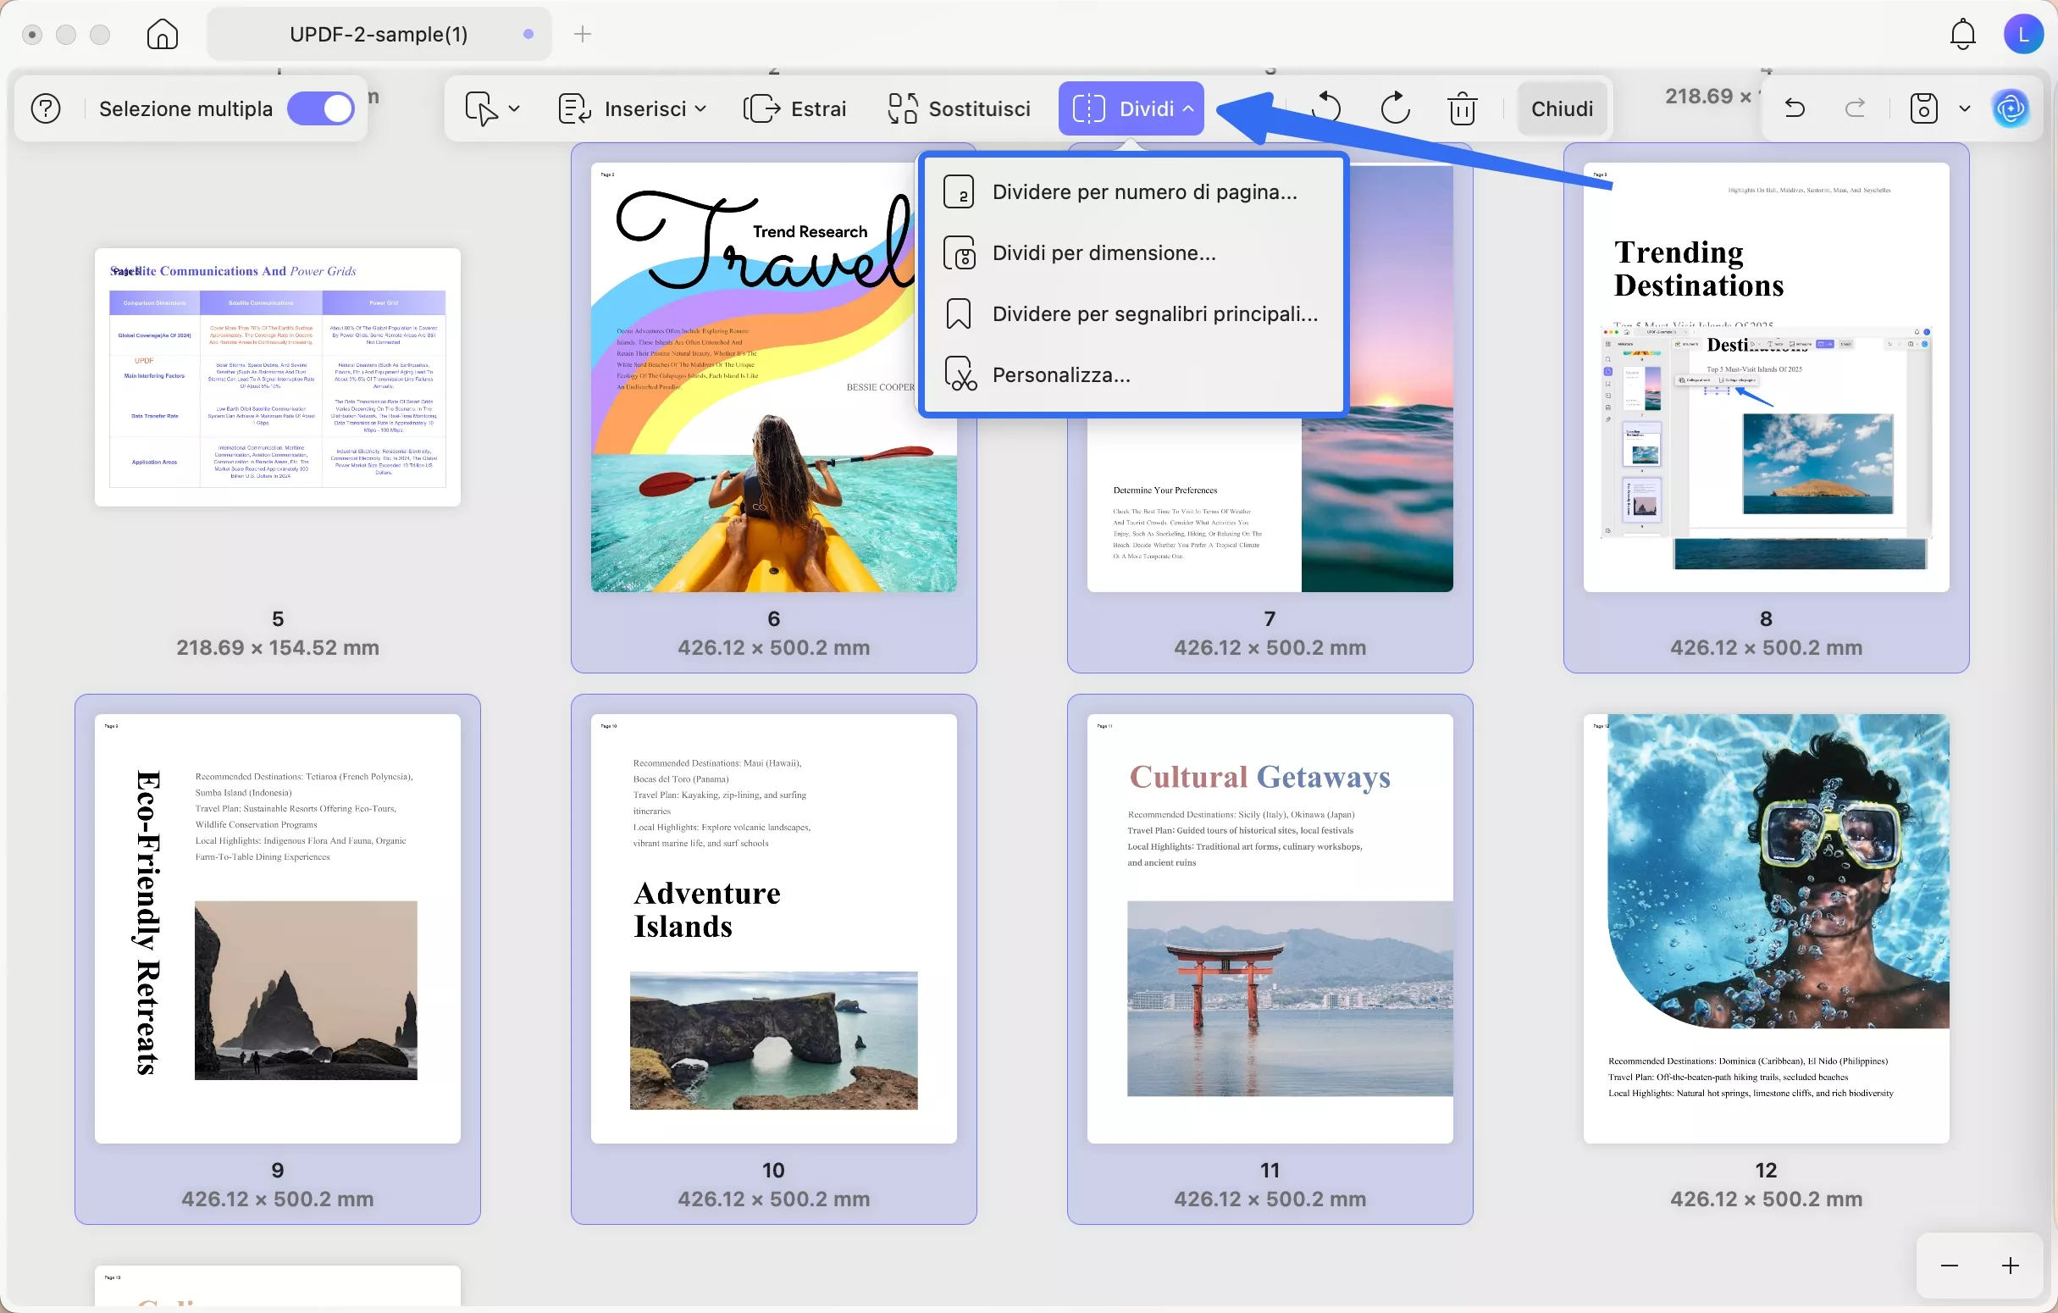Screen dimensions: 2058x1313
Task: Click the home icon in the title bar
Action: click(161, 34)
